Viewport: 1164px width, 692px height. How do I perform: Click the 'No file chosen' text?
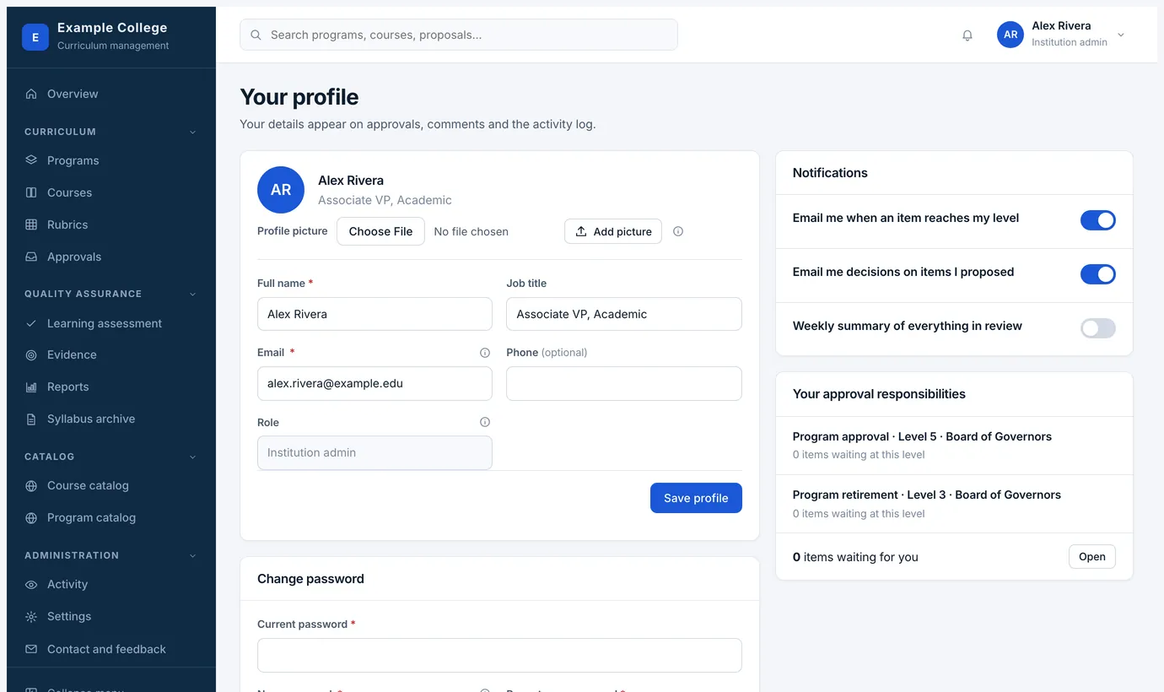[471, 231]
